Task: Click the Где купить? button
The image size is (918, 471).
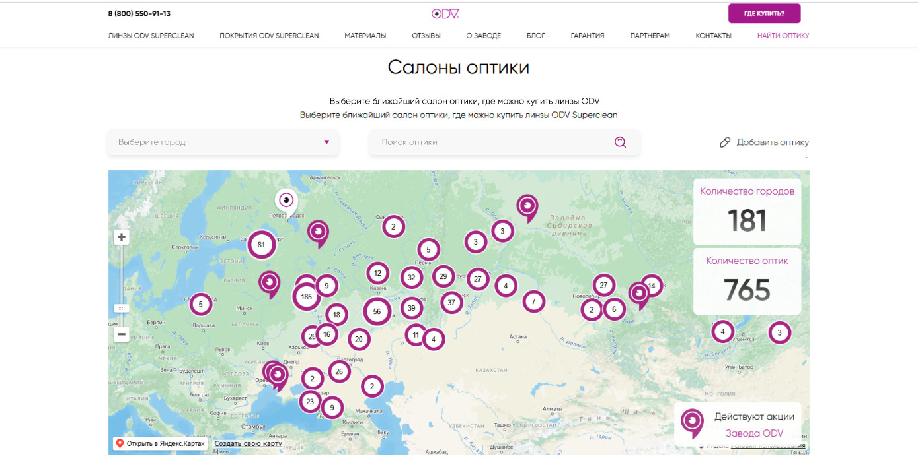Action: tap(765, 13)
